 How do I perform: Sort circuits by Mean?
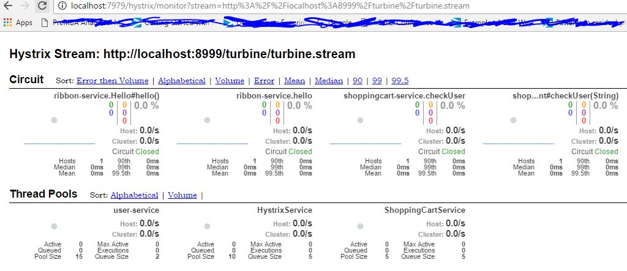click(x=295, y=81)
